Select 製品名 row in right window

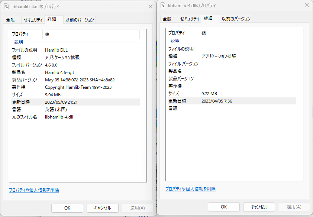[232, 71]
